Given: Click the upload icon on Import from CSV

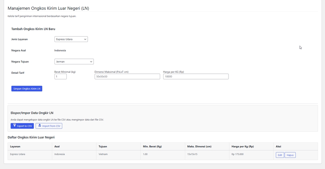Looking at the screenshot, I should [40, 125].
